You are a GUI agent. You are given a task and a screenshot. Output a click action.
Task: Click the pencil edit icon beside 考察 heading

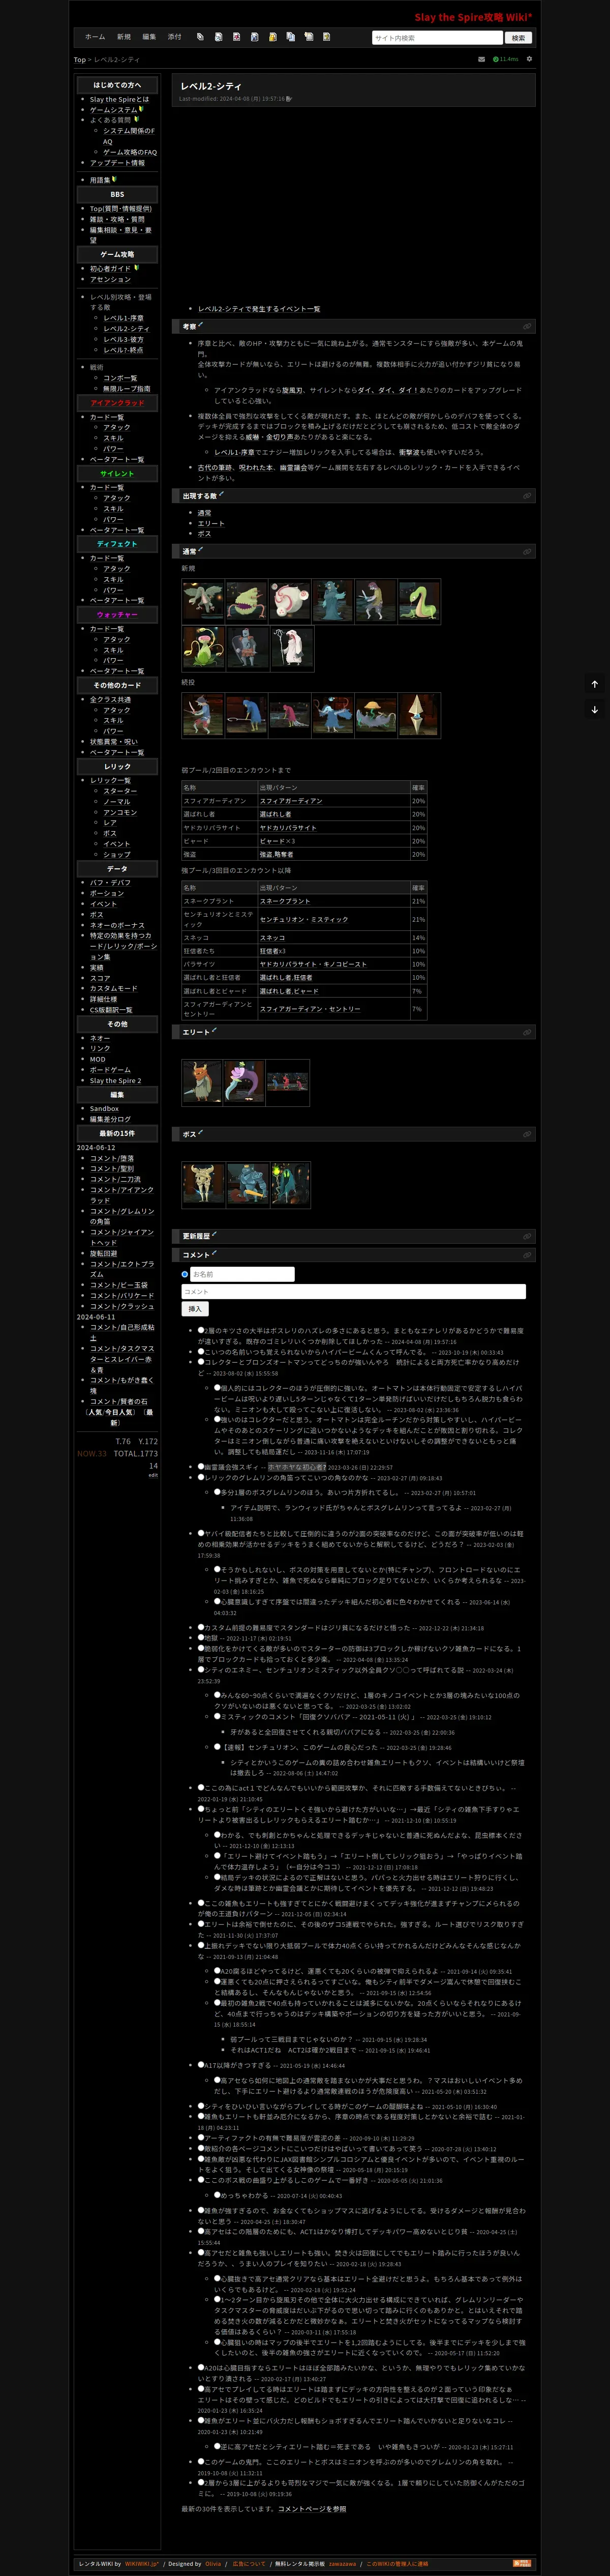pos(200,324)
